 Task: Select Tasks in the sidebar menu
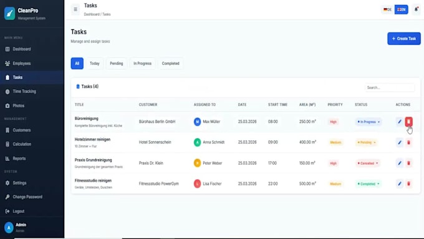pos(32,77)
